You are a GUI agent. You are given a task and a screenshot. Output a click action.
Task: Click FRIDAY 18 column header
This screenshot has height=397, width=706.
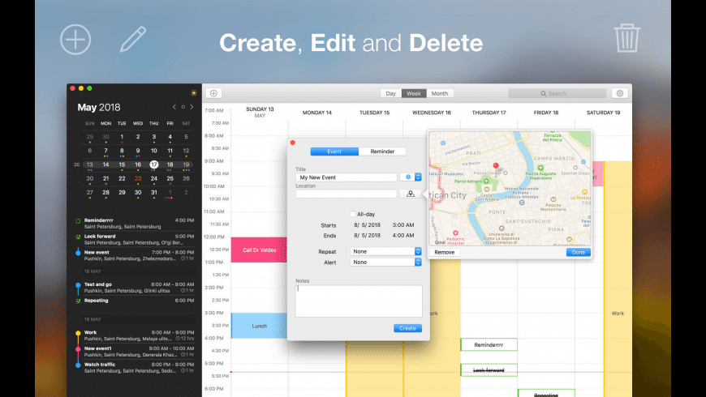tap(545, 113)
